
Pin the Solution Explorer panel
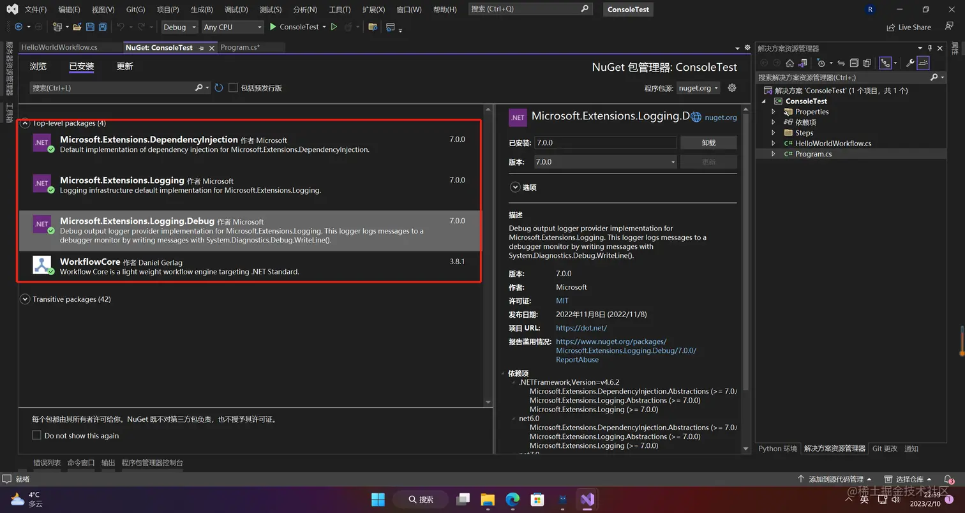[x=930, y=48]
